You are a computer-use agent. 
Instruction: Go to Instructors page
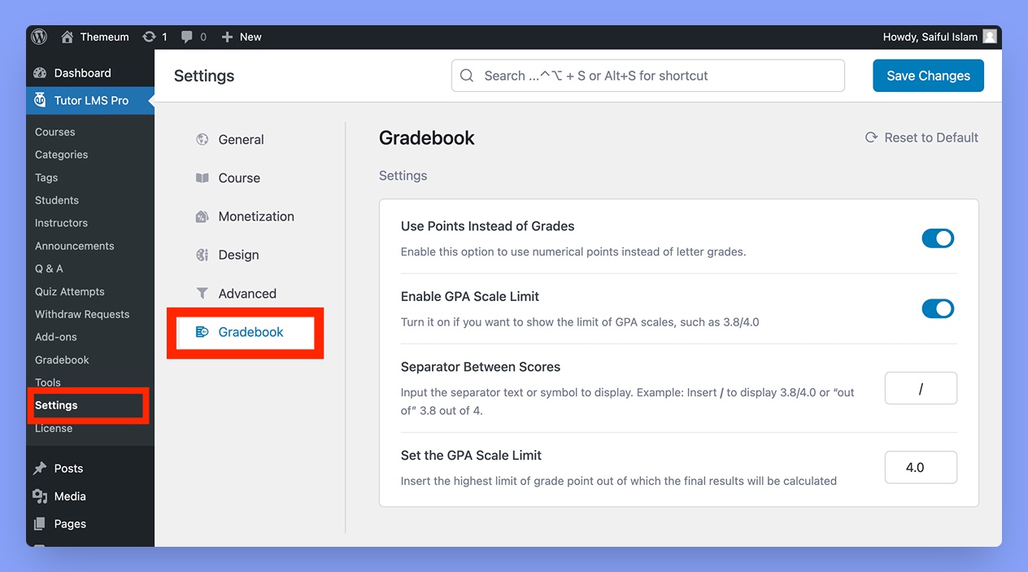tap(61, 223)
